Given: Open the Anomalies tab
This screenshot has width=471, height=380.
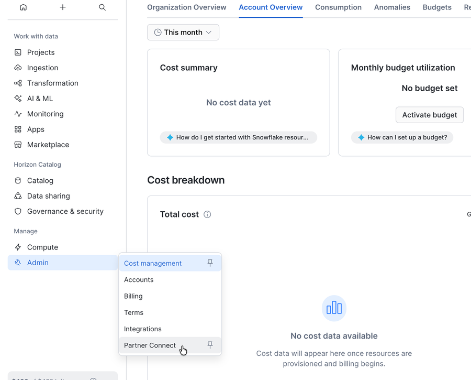Looking at the screenshot, I should (392, 7).
